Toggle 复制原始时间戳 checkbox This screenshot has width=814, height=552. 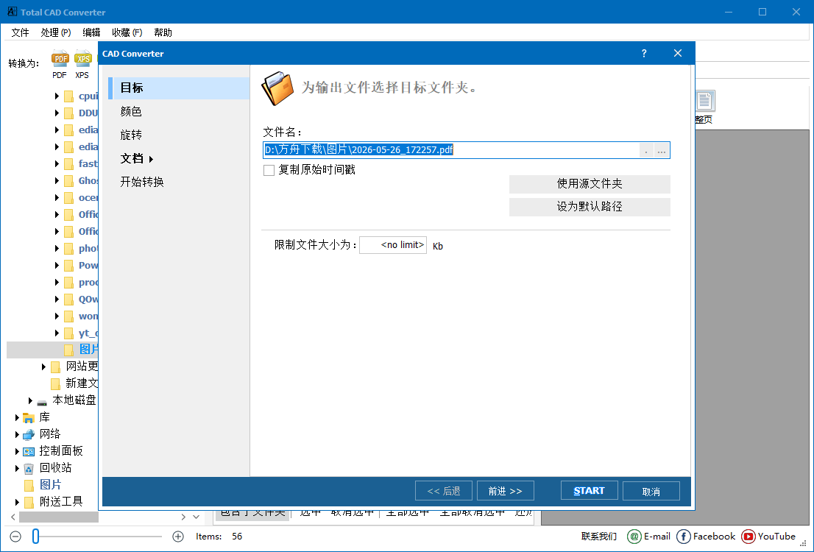(x=269, y=170)
